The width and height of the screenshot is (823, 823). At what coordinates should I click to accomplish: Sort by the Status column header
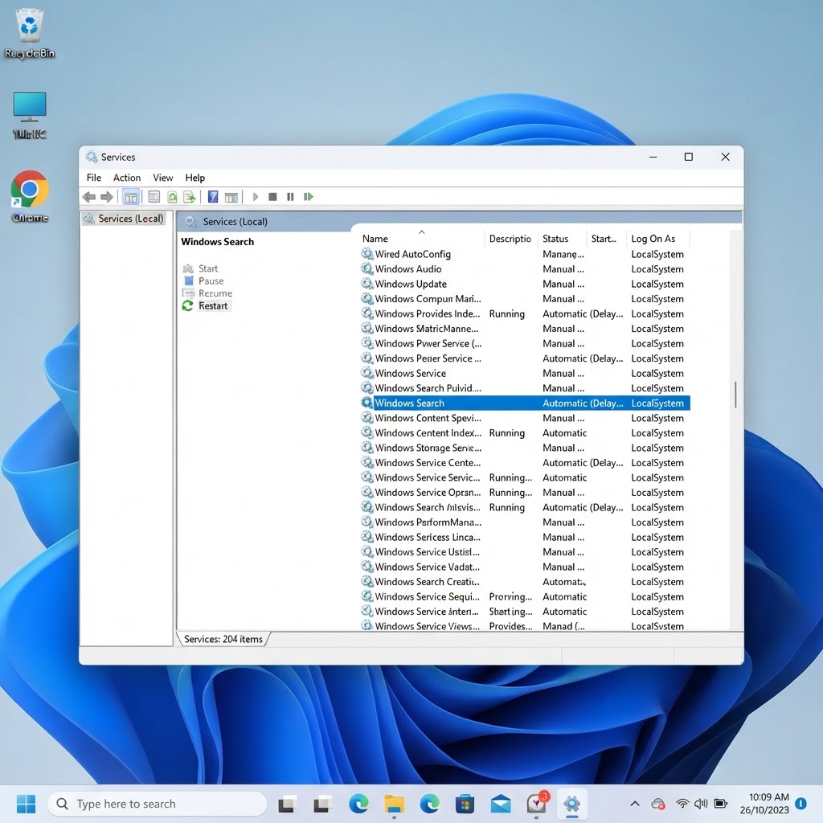tap(555, 239)
